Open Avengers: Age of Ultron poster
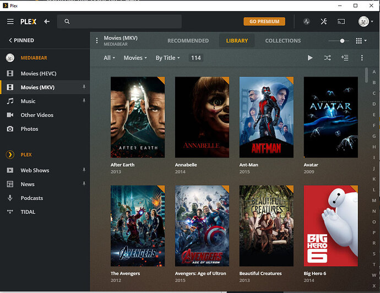Screen dimensions: 380x293 pos(202,226)
